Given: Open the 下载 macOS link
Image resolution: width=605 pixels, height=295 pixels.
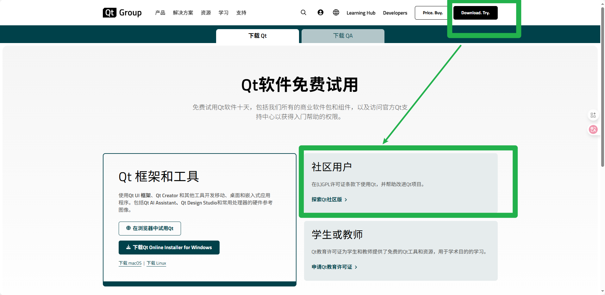Looking at the screenshot, I should [130, 263].
